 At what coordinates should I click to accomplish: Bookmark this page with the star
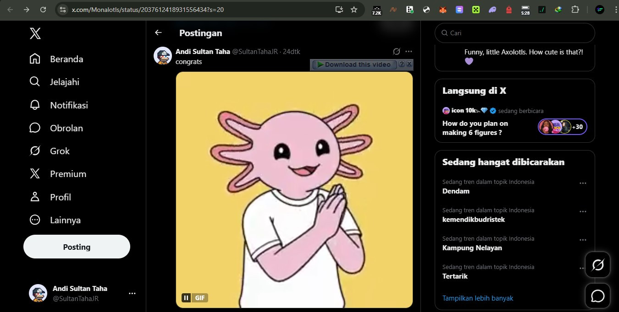point(354,9)
